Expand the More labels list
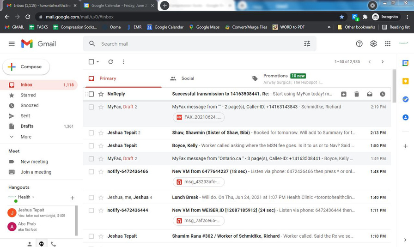The image size is (414, 247). coord(26,137)
